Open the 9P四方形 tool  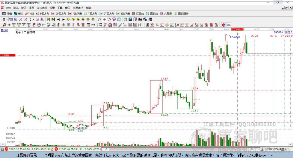click(59, 14)
